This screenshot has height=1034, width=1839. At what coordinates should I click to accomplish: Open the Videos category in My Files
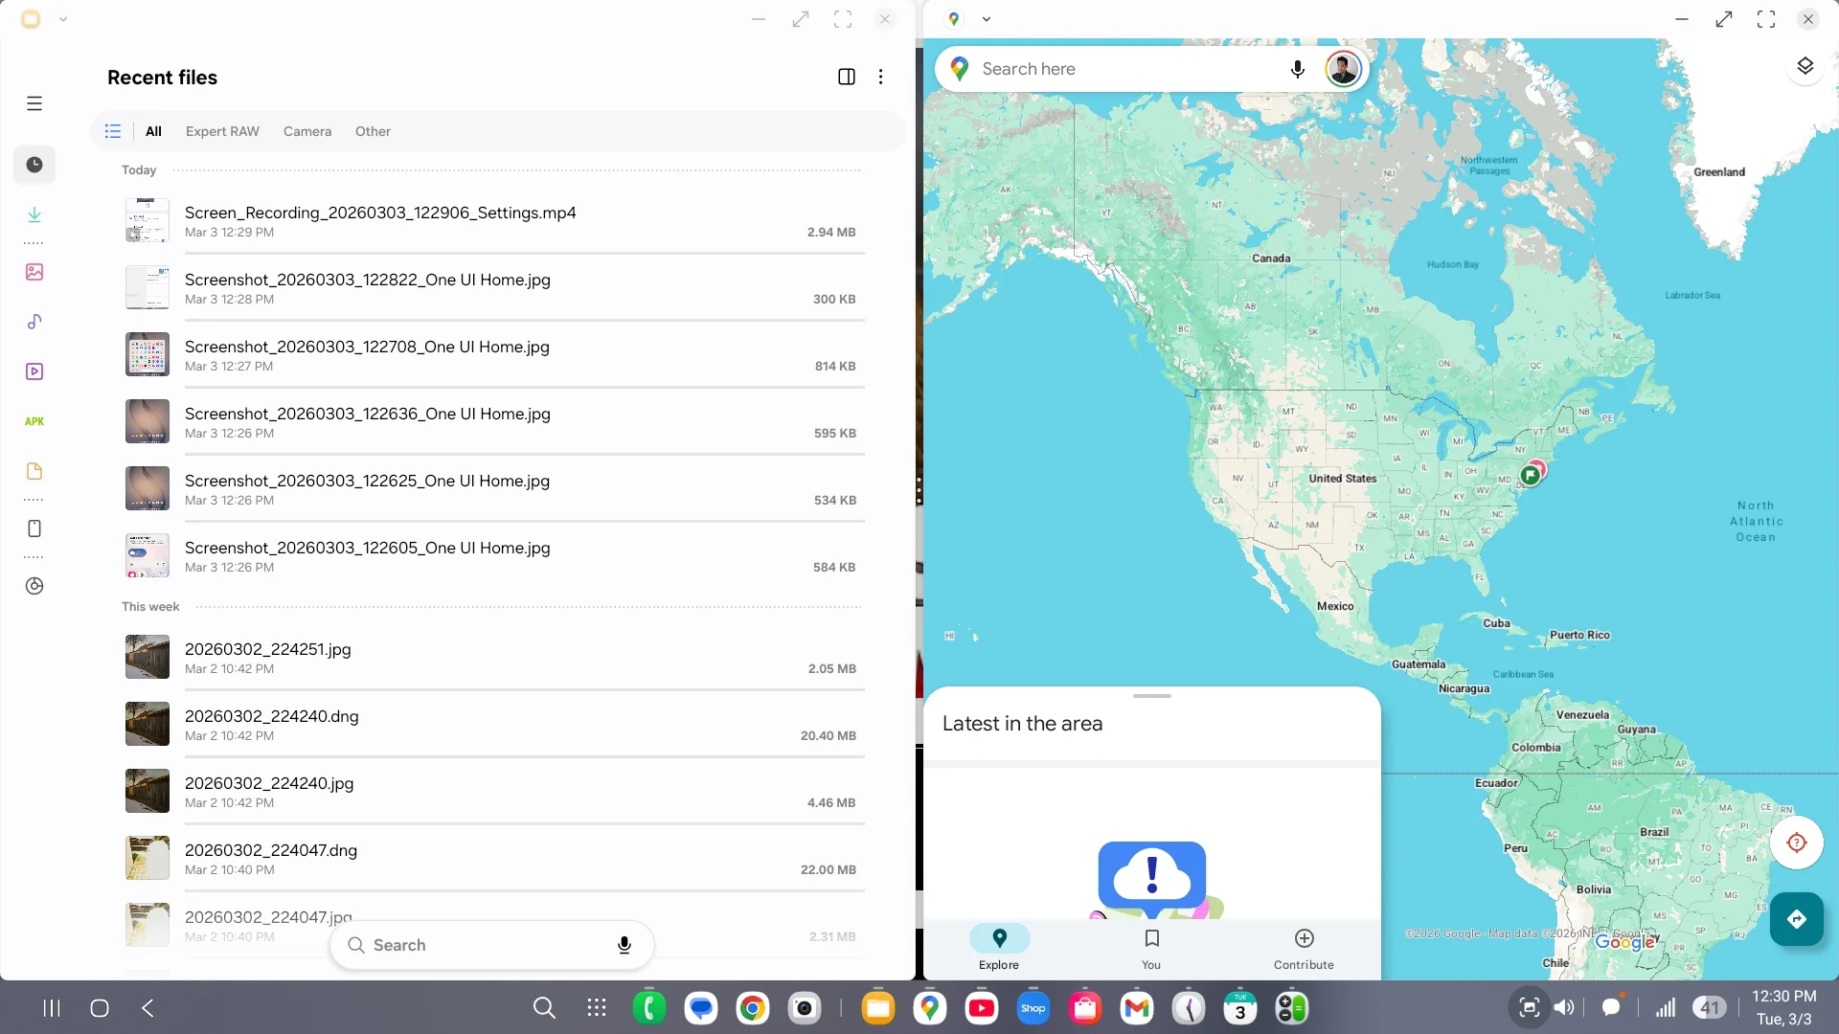[x=34, y=371]
